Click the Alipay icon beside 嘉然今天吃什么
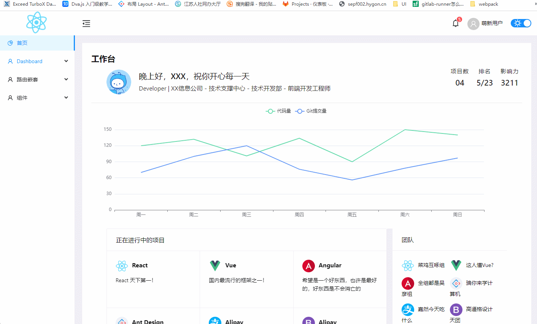This screenshot has height=324, width=537. pyautogui.click(x=408, y=310)
